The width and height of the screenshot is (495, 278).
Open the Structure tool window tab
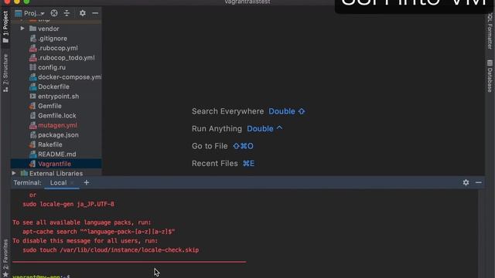(5, 73)
